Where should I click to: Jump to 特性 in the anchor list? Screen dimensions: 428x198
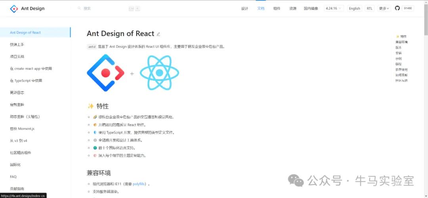pos(401,36)
